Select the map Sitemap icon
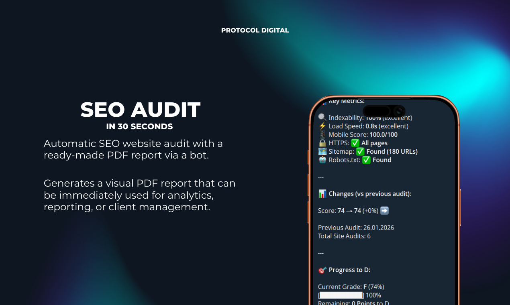 coord(322,151)
